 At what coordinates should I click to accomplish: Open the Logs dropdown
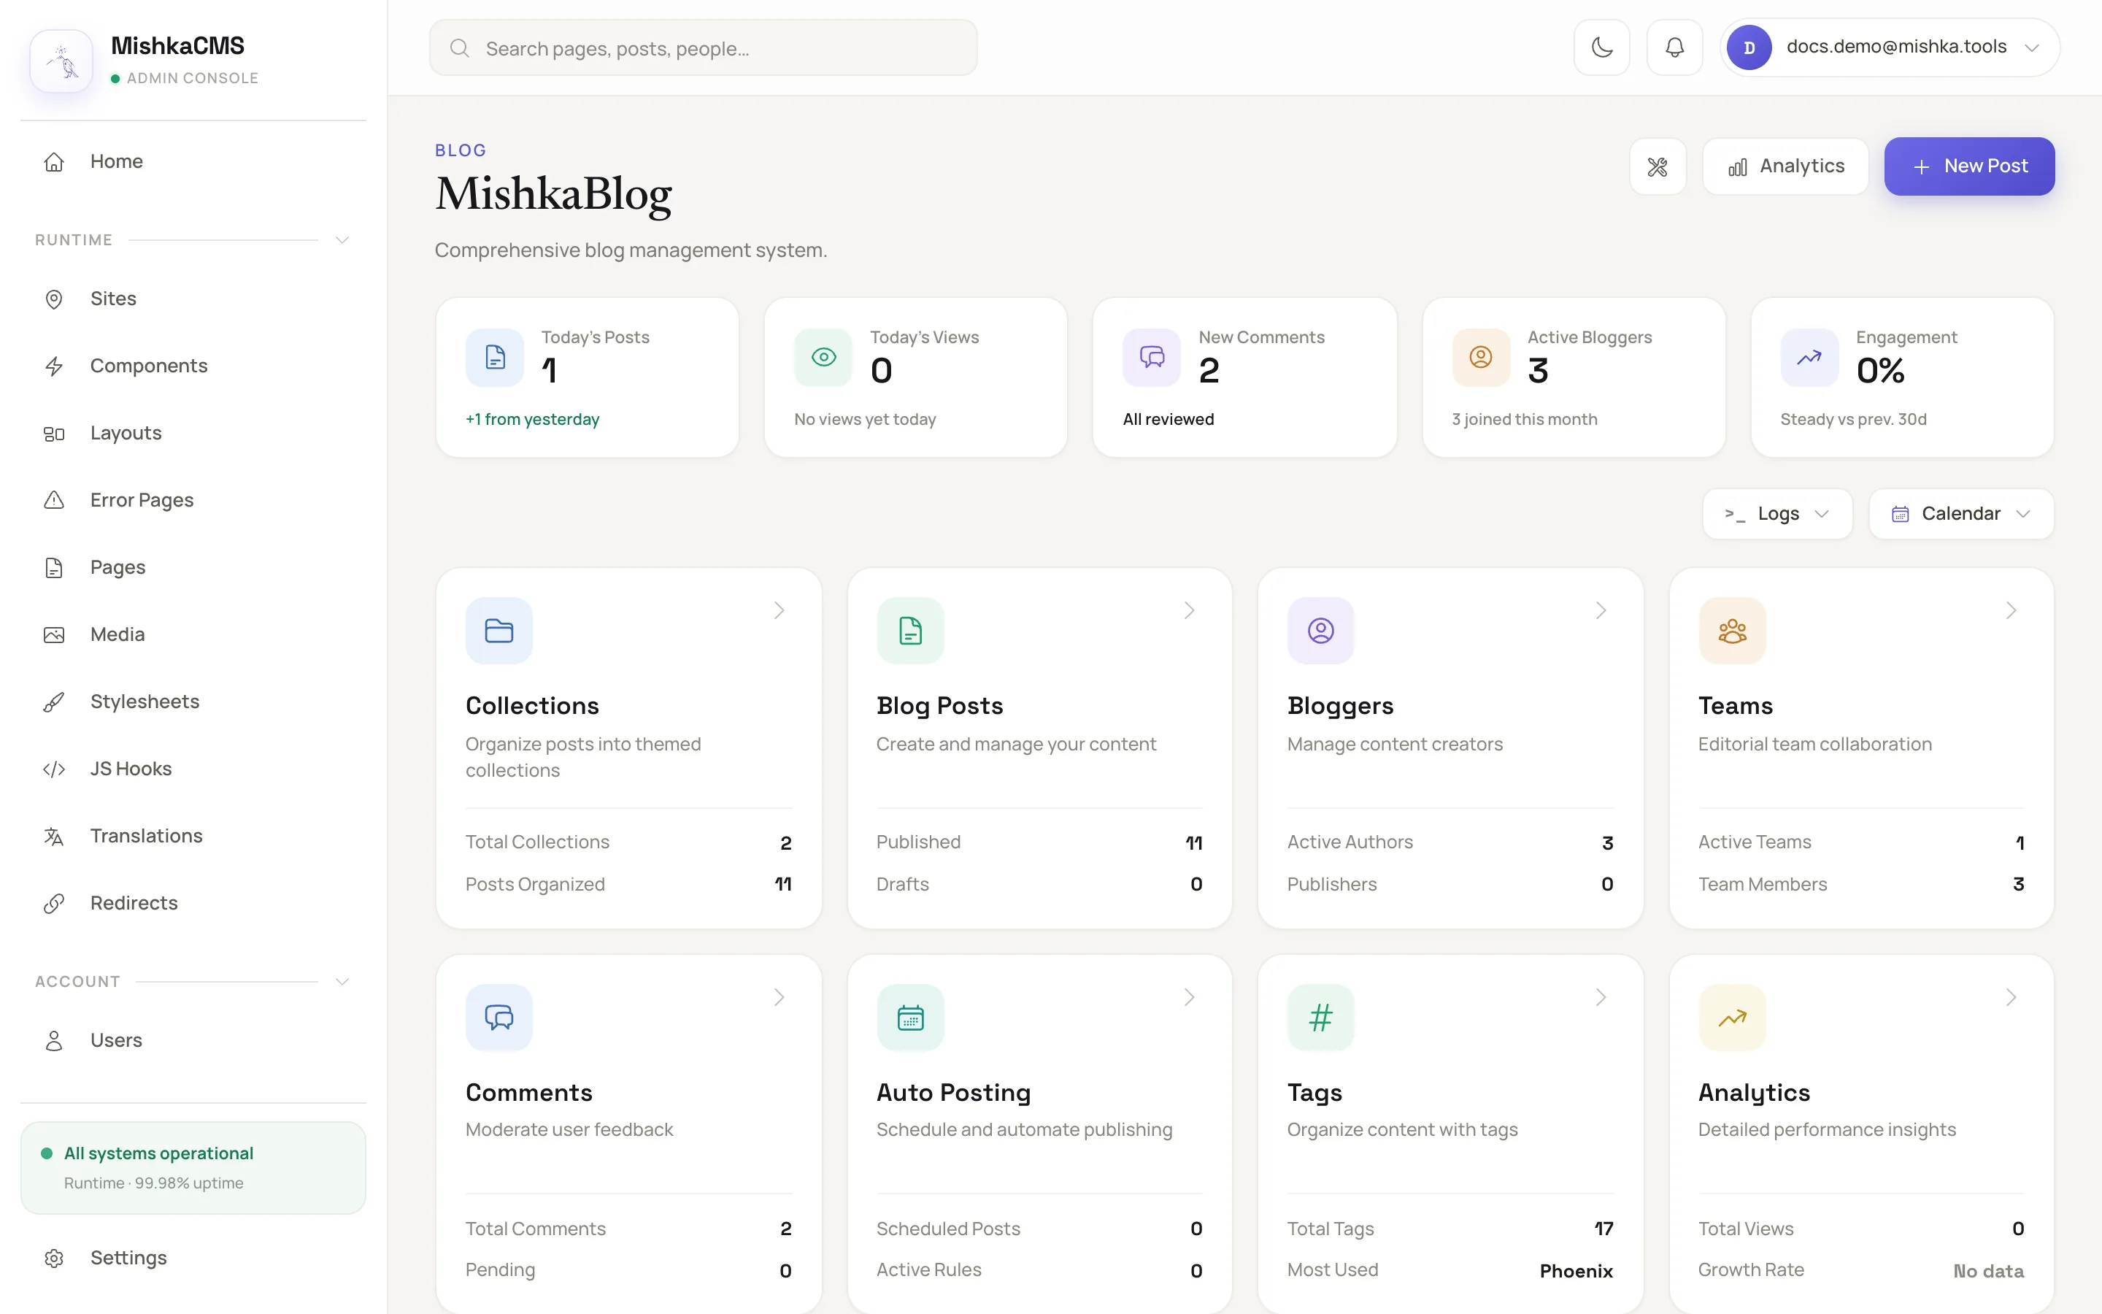coord(1777,514)
